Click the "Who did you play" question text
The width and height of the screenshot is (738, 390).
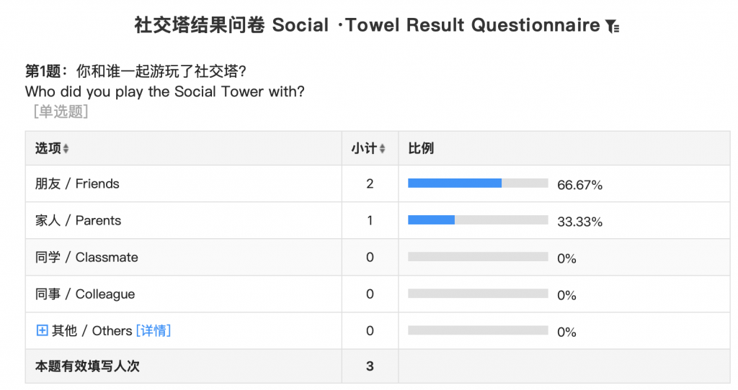pyautogui.click(x=164, y=91)
